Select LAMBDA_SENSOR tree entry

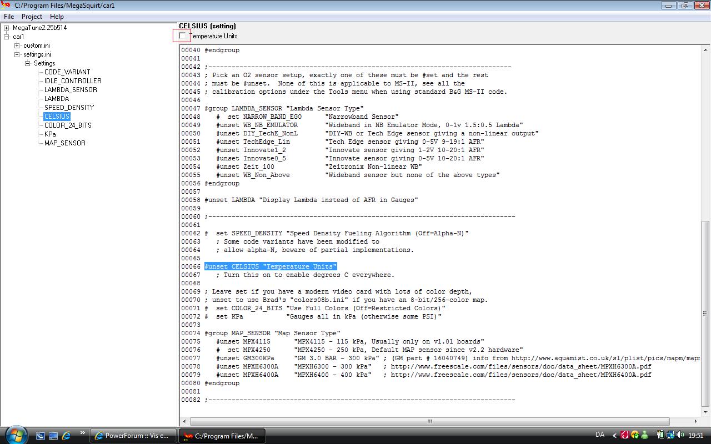(71, 90)
